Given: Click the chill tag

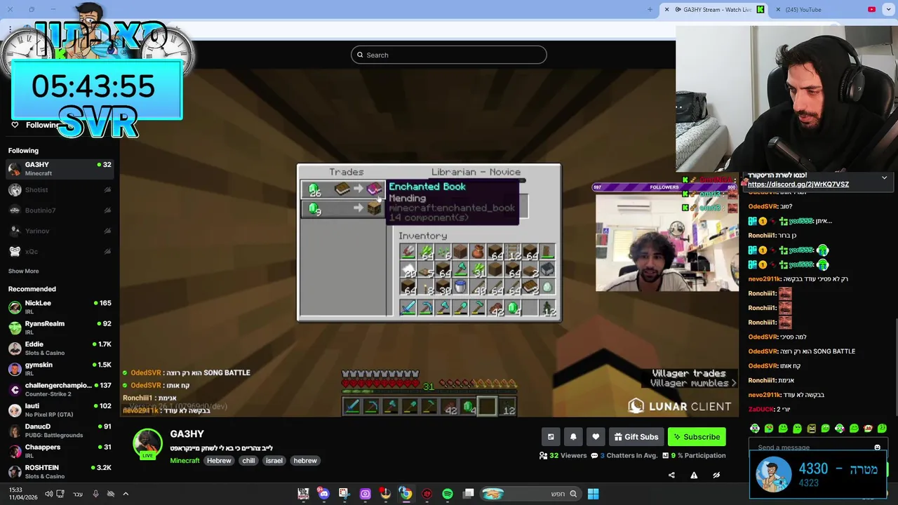Looking at the screenshot, I should click(248, 461).
